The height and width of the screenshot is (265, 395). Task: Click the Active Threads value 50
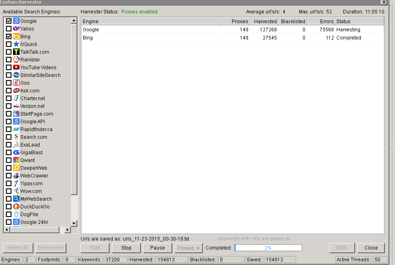pyautogui.click(x=380, y=259)
